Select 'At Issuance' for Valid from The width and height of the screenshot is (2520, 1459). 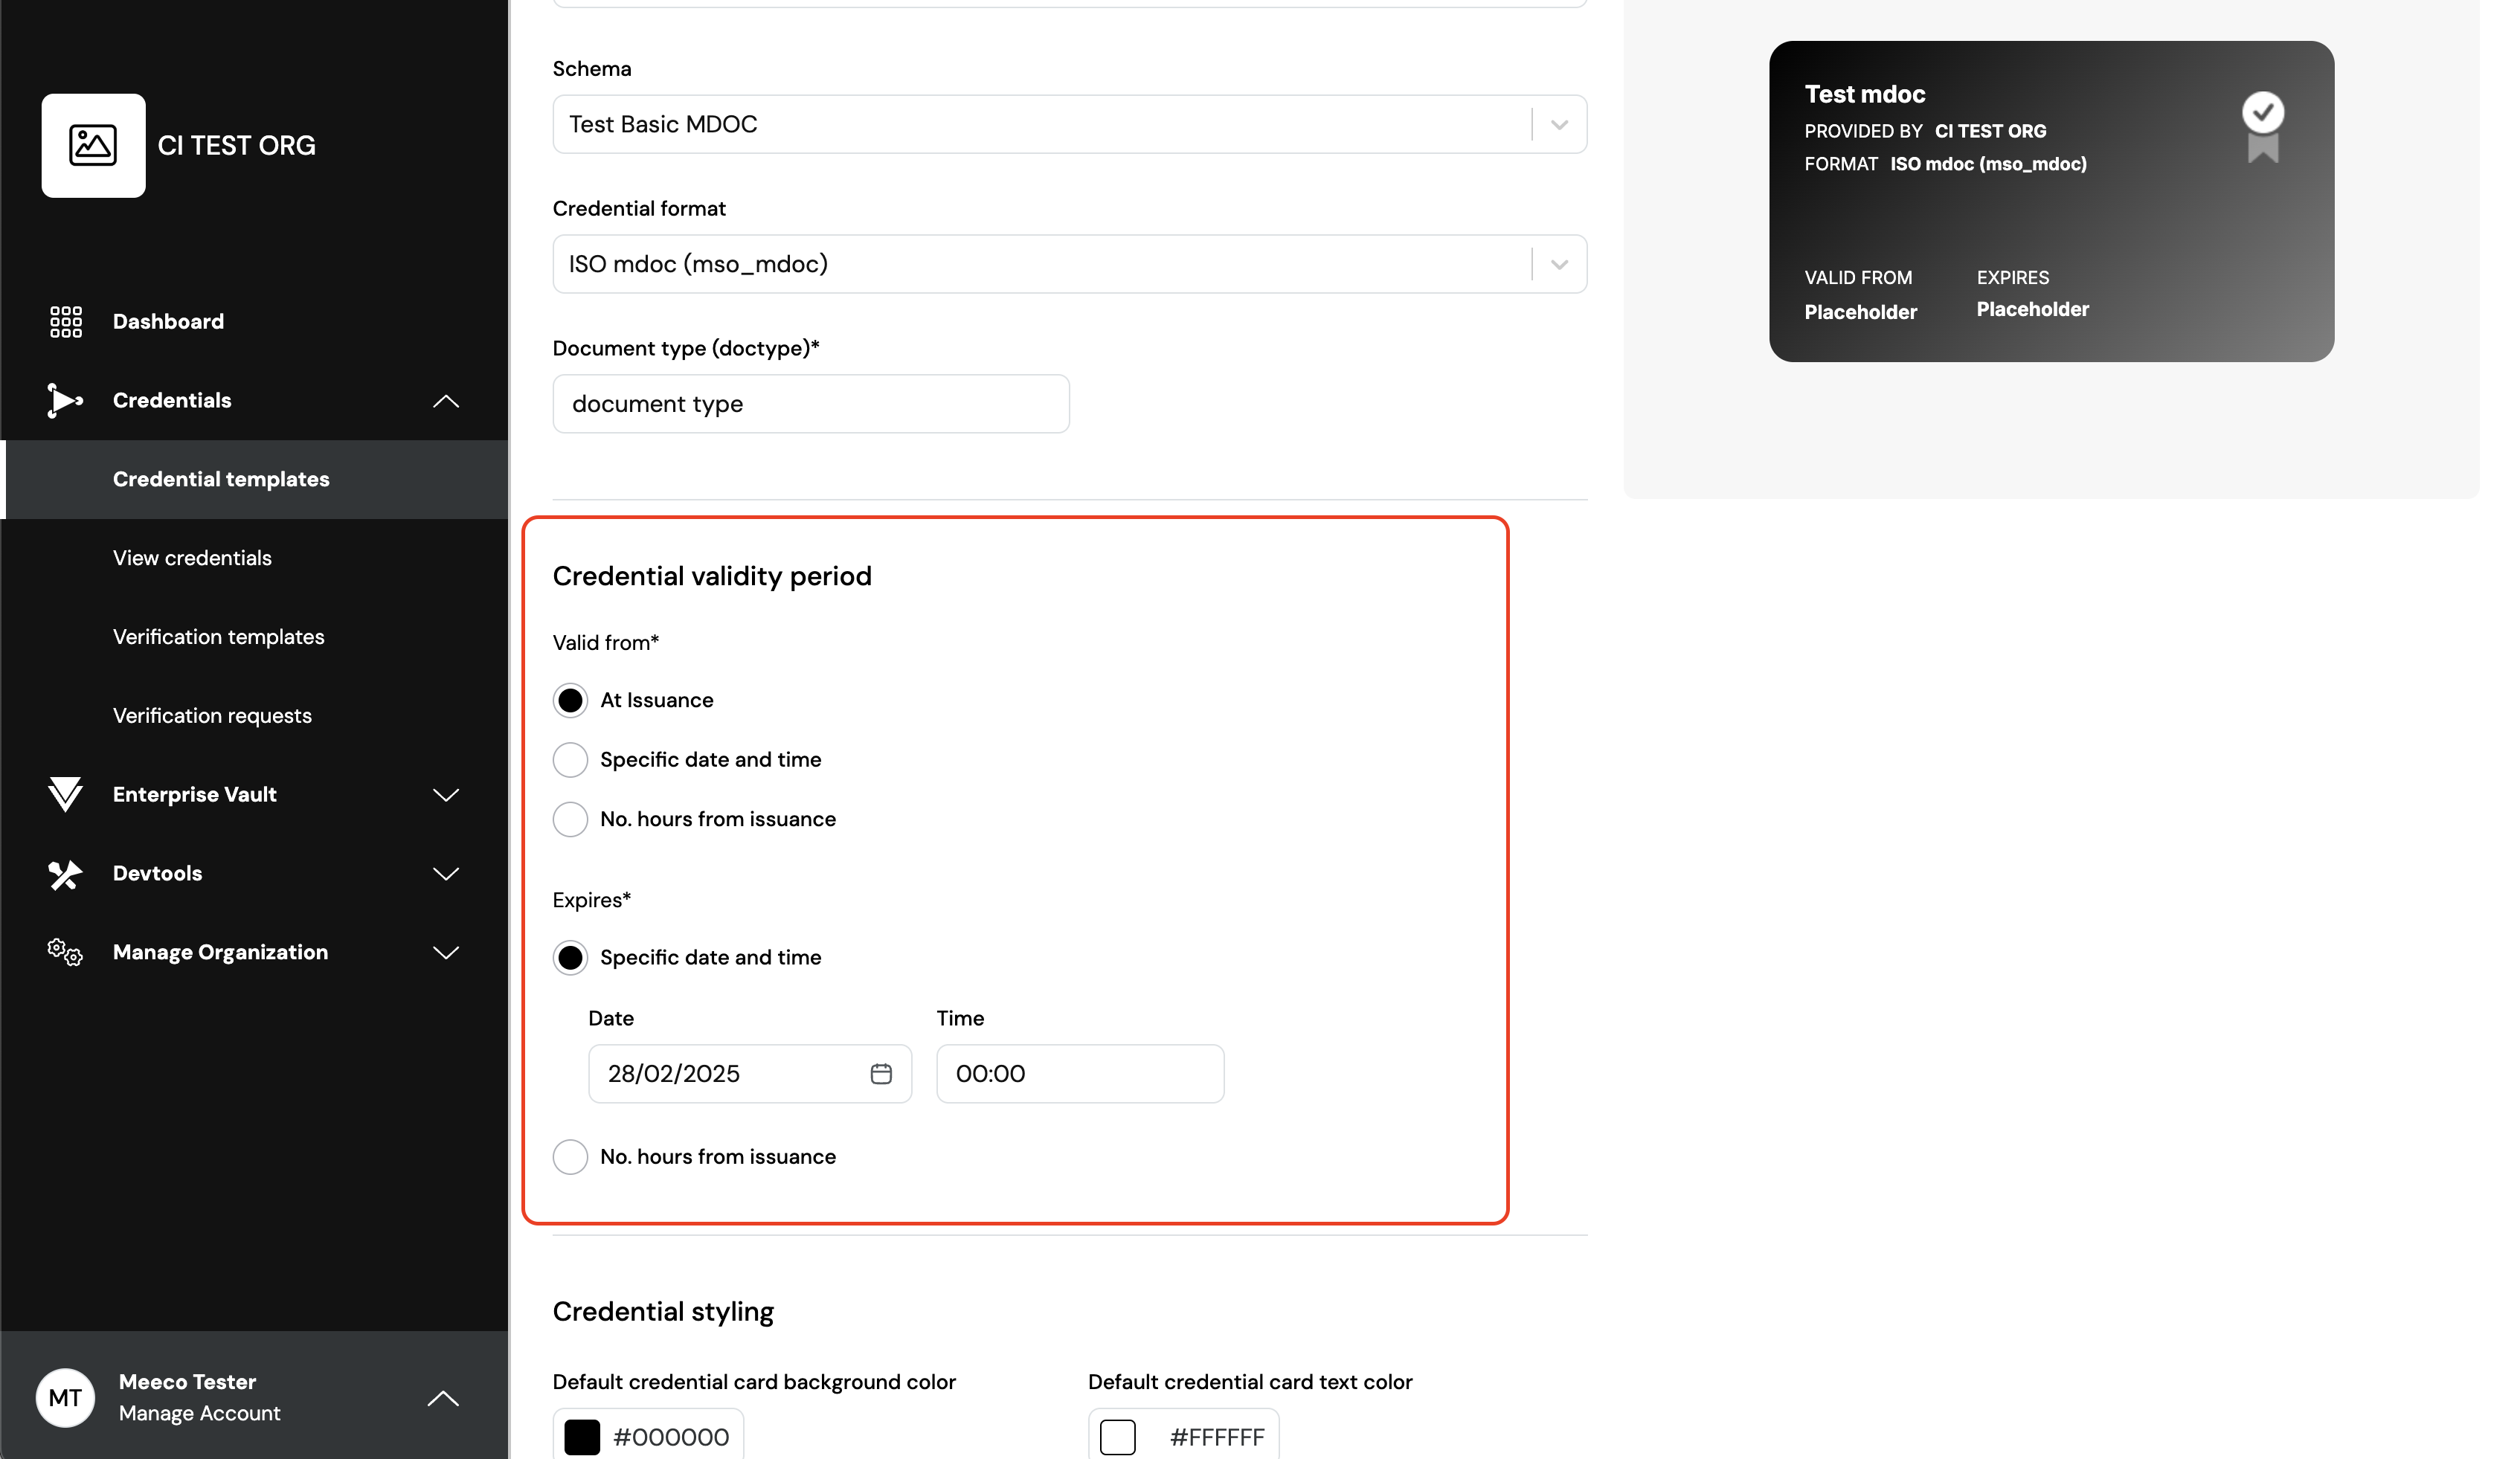pyautogui.click(x=570, y=700)
